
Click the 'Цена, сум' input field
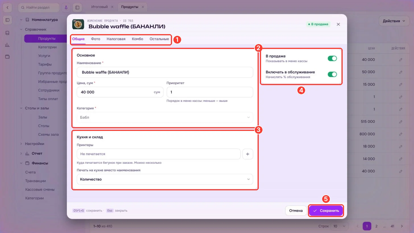tap(120, 92)
